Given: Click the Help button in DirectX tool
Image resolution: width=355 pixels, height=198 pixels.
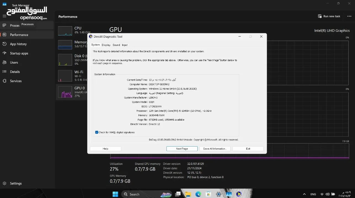Looking at the screenshot, I should click(x=106, y=148).
